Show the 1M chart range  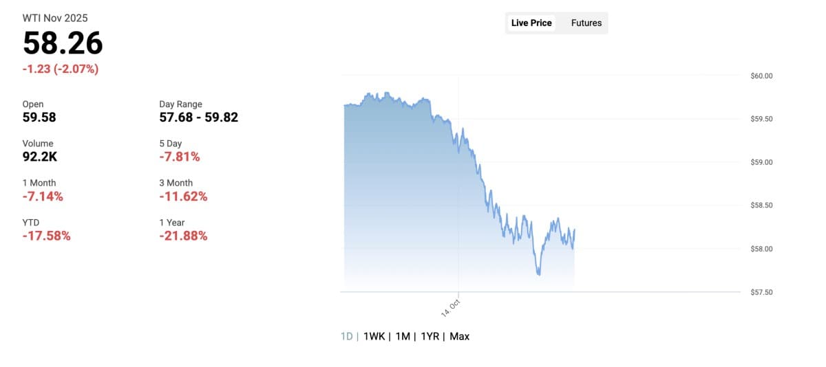point(403,336)
